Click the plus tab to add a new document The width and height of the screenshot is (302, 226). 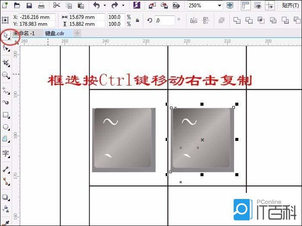77,33
